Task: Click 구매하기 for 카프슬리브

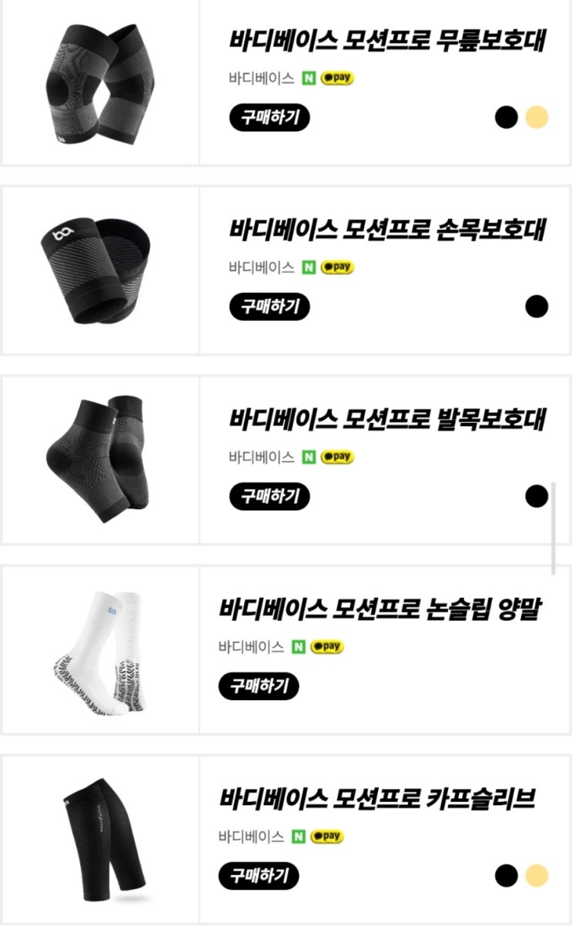Action: pos(259,875)
